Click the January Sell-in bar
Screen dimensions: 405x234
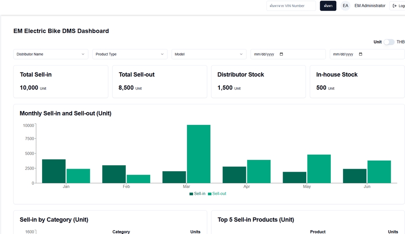[54, 171]
